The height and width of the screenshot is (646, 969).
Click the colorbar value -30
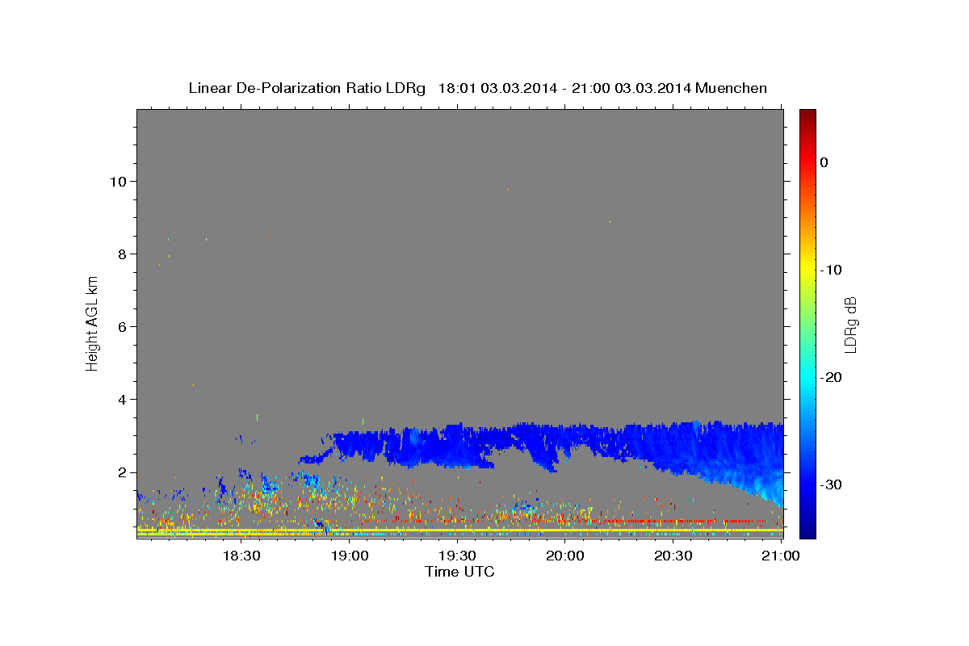pyautogui.click(x=832, y=485)
